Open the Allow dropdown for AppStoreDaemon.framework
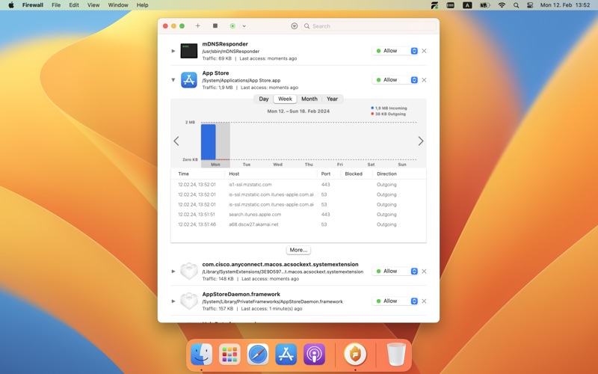 [395, 301]
